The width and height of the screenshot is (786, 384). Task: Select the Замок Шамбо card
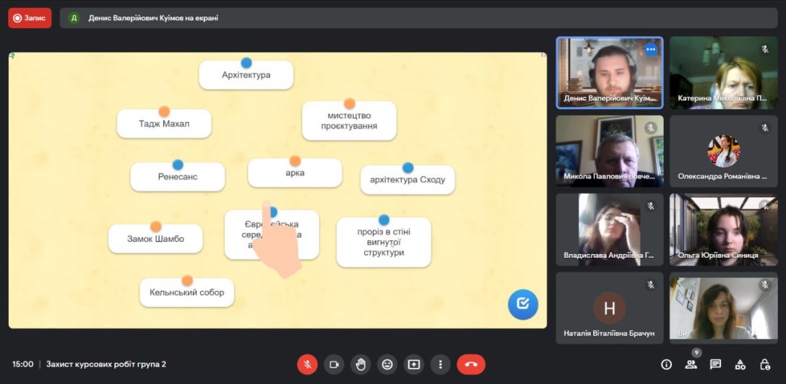coord(155,239)
